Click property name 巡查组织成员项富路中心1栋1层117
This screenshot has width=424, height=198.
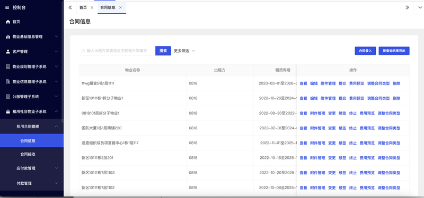(110, 143)
